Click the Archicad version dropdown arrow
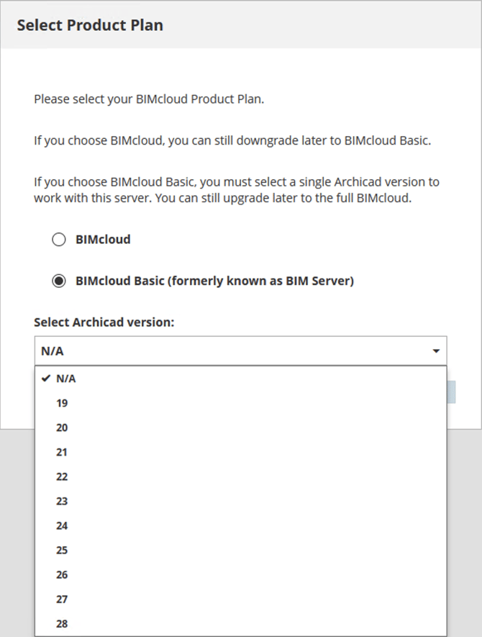The width and height of the screenshot is (482, 637). [436, 351]
